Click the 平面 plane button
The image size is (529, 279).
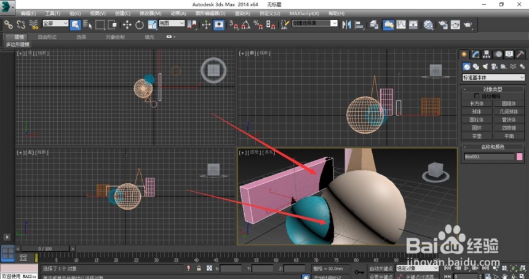[x=509, y=136]
